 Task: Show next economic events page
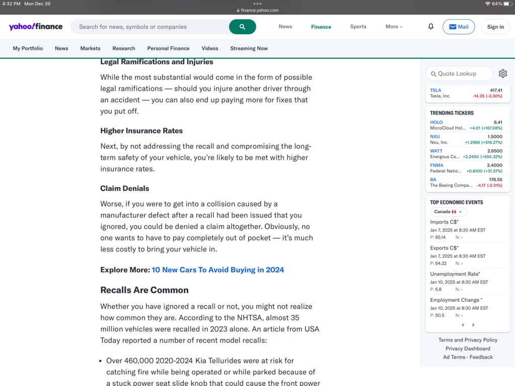coord(473,325)
